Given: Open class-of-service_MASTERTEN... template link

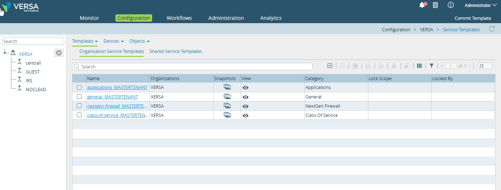Looking at the screenshot, I should point(118,115).
